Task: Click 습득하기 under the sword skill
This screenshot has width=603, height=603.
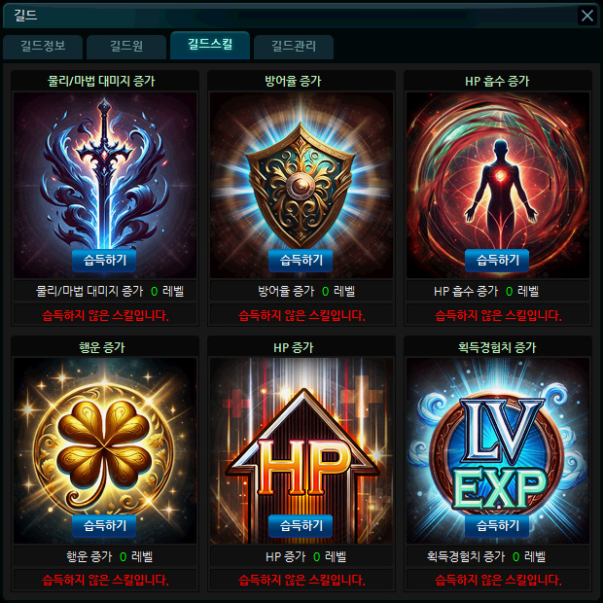Action: click(104, 261)
